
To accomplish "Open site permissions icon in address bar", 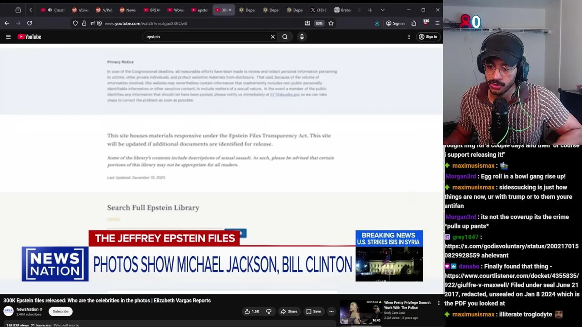I will tap(93, 23).
